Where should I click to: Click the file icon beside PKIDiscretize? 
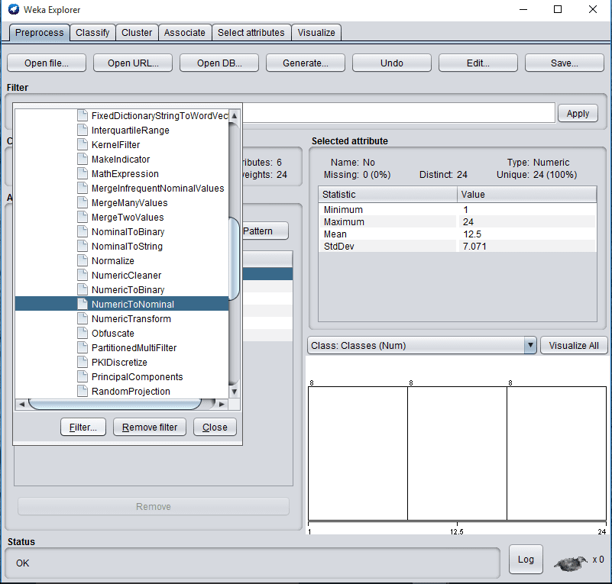[x=83, y=362]
